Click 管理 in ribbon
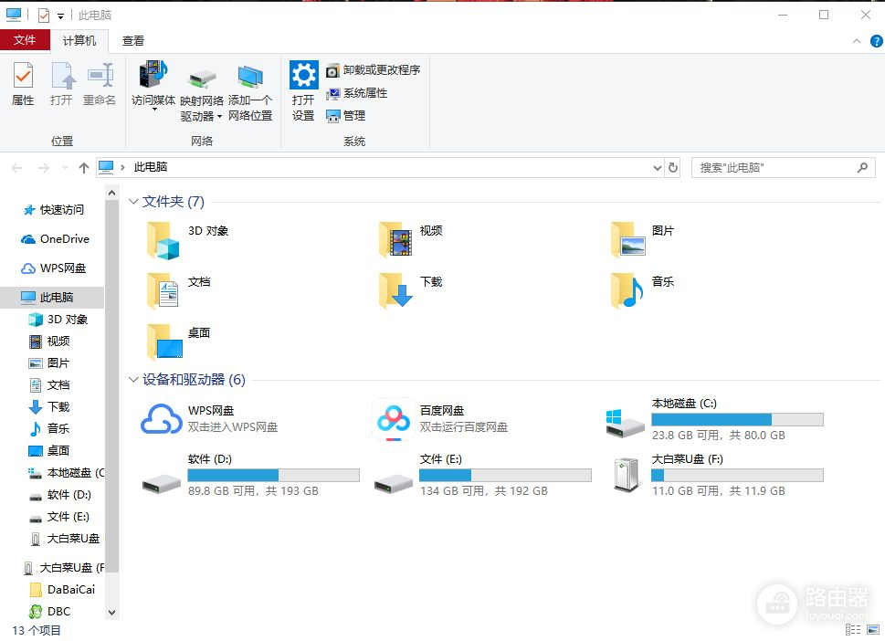This screenshot has height=641, width=885. point(346,116)
